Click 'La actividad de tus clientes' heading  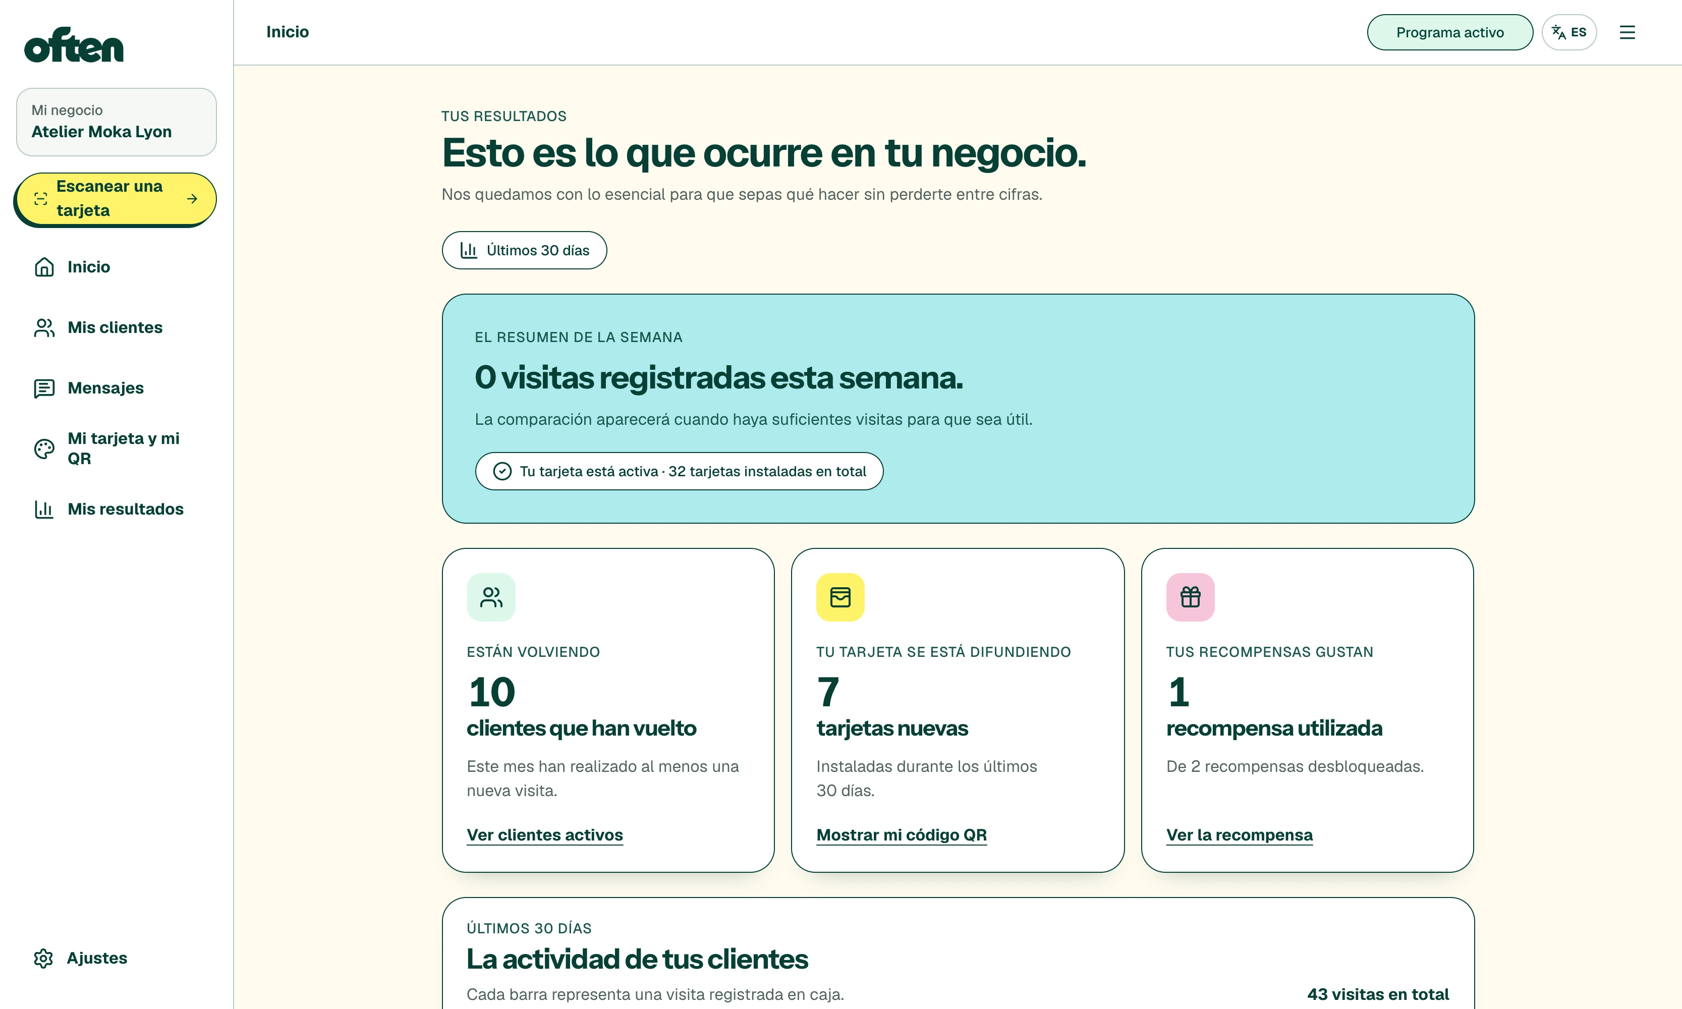(x=637, y=960)
